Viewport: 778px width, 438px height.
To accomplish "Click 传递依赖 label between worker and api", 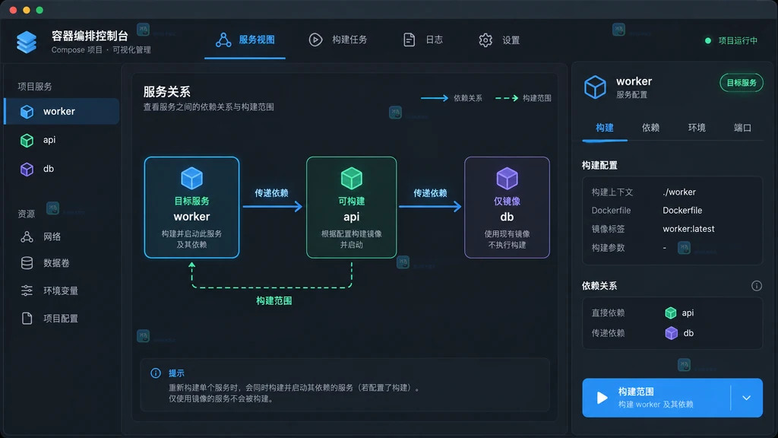I will pos(271,193).
